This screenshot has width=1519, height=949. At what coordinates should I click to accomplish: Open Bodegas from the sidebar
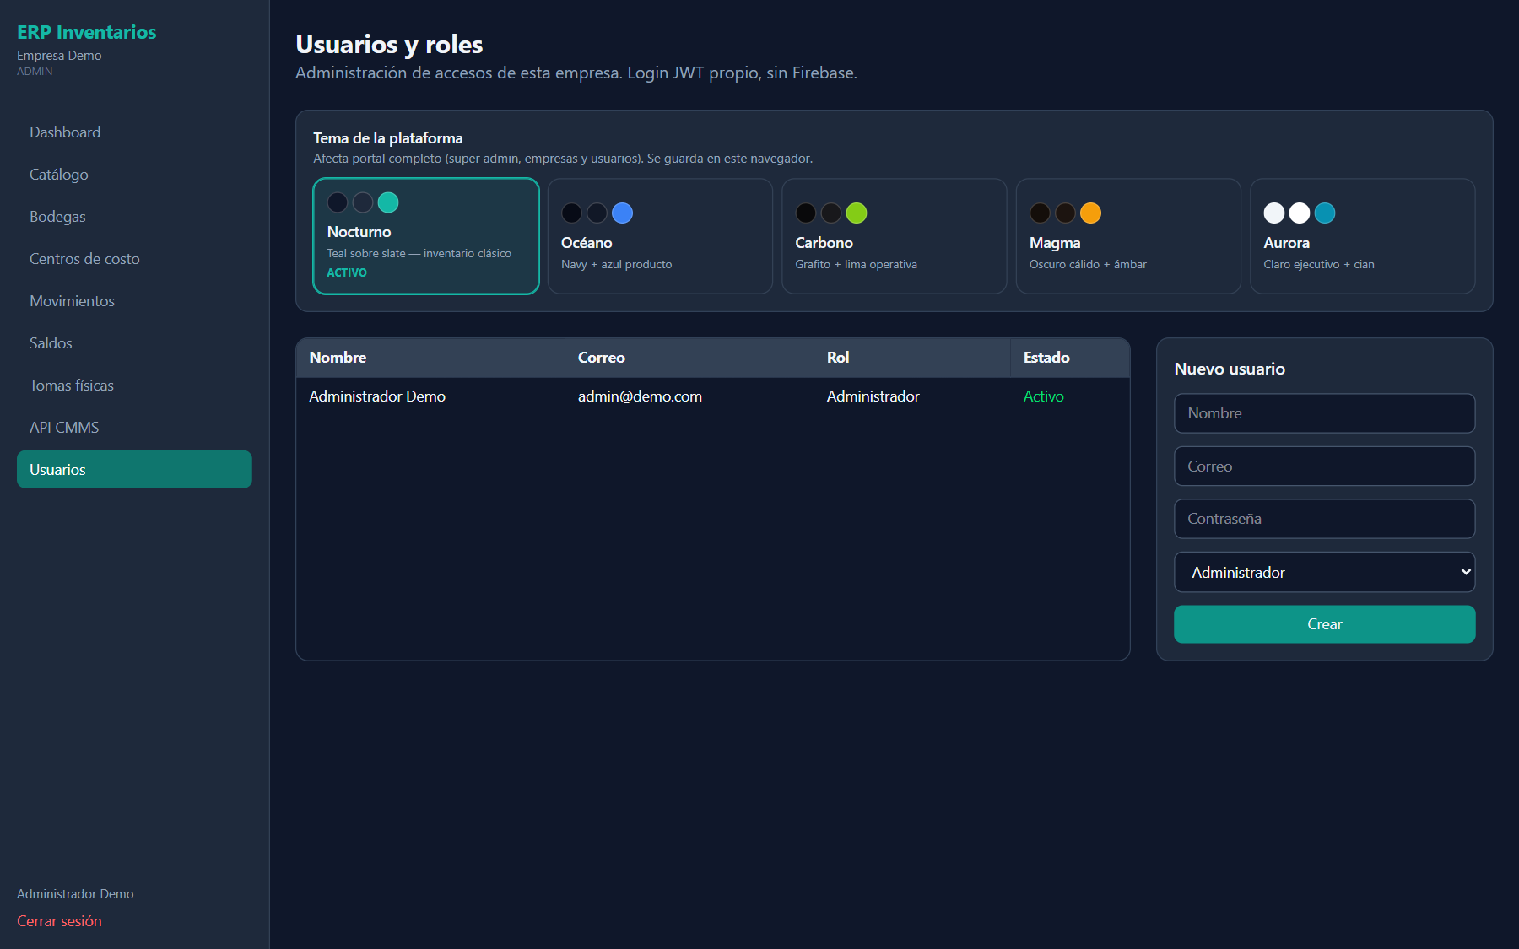click(134, 217)
